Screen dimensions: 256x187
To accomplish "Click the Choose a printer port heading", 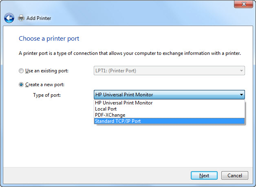I will coord(49,39).
